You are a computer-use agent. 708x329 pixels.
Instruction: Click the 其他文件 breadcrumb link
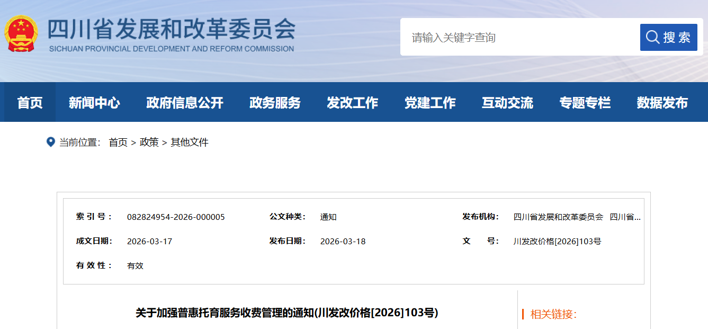pos(190,143)
